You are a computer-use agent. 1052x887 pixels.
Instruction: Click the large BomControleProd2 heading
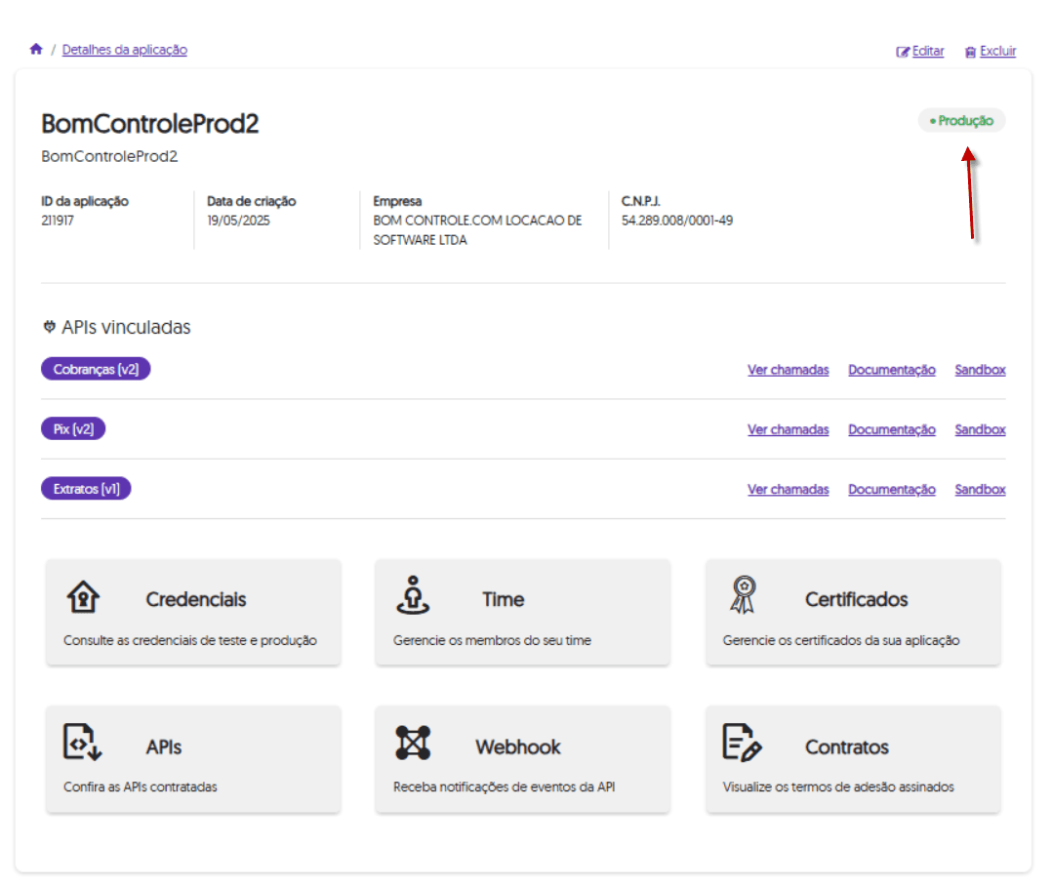(150, 124)
